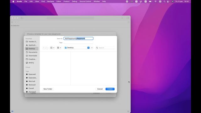201x113 pixels.
Task: Select the Синий tag
Action: [31, 88]
